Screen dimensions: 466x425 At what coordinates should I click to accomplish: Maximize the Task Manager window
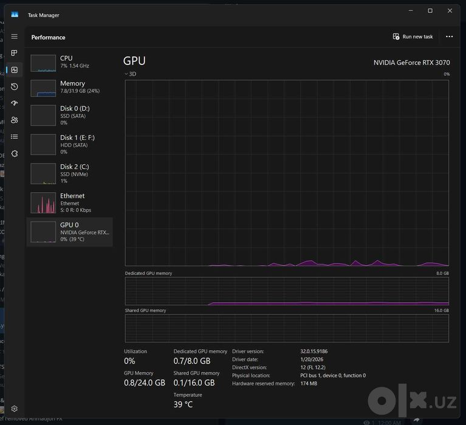(x=430, y=11)
